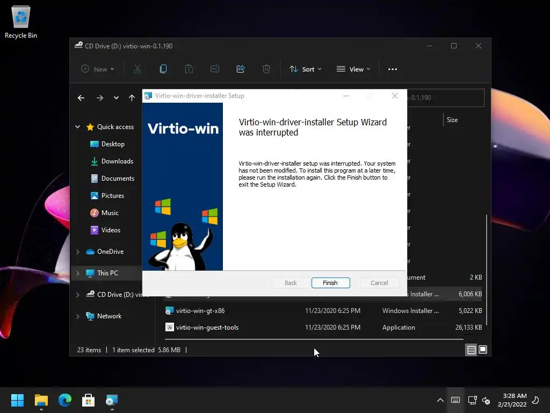Click the Setup installer taskbar icon
This screenshot has width=550, height=413.
112,400
